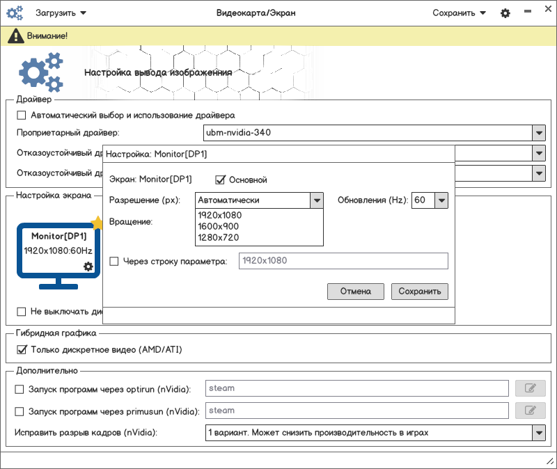Click the large gears settings image
Viewport: 557px width, 469px height.
41,72
